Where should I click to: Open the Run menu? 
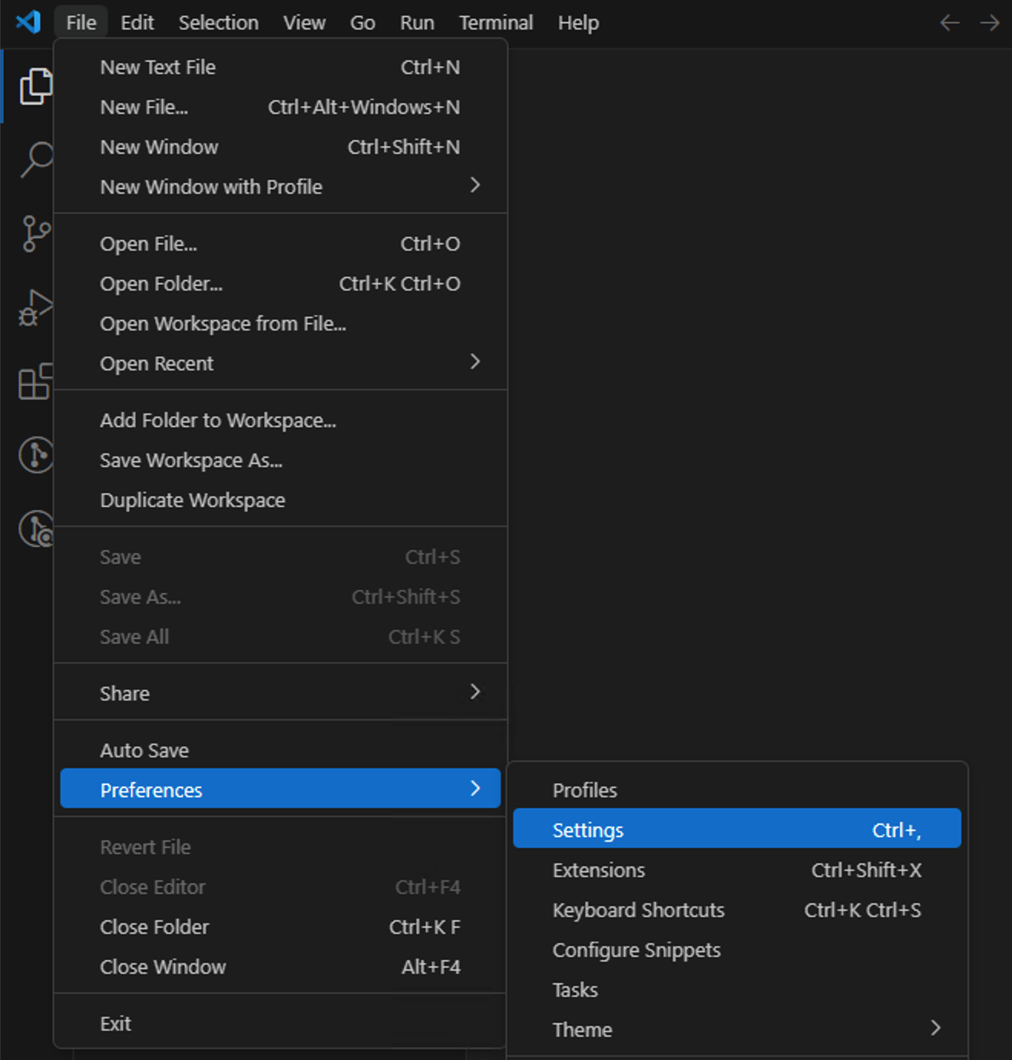click(x=417, y=22)
